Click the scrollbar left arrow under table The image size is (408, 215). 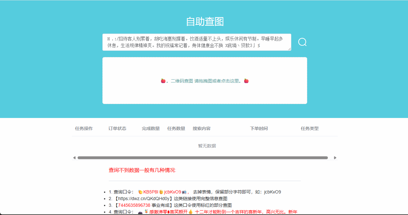(x=74, y=158)
